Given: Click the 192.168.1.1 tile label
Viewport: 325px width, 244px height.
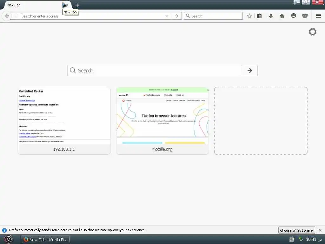Looking at the screenshot, I should pyautogui.click(x=64, y=149).
